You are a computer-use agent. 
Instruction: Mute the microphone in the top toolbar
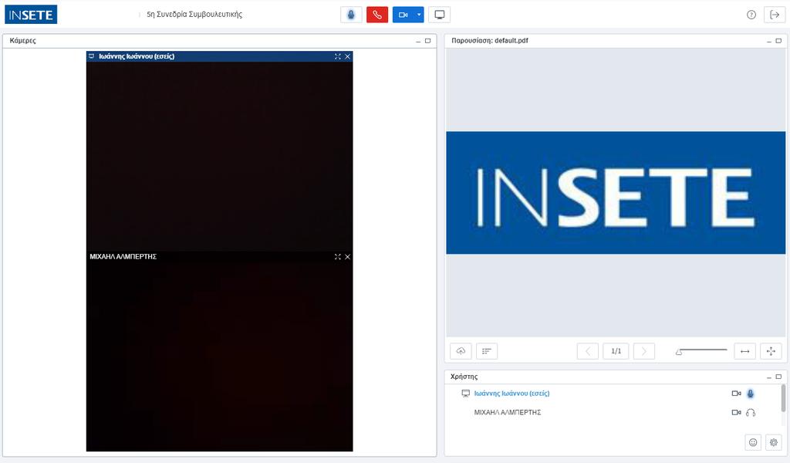(x=351, y=15)
